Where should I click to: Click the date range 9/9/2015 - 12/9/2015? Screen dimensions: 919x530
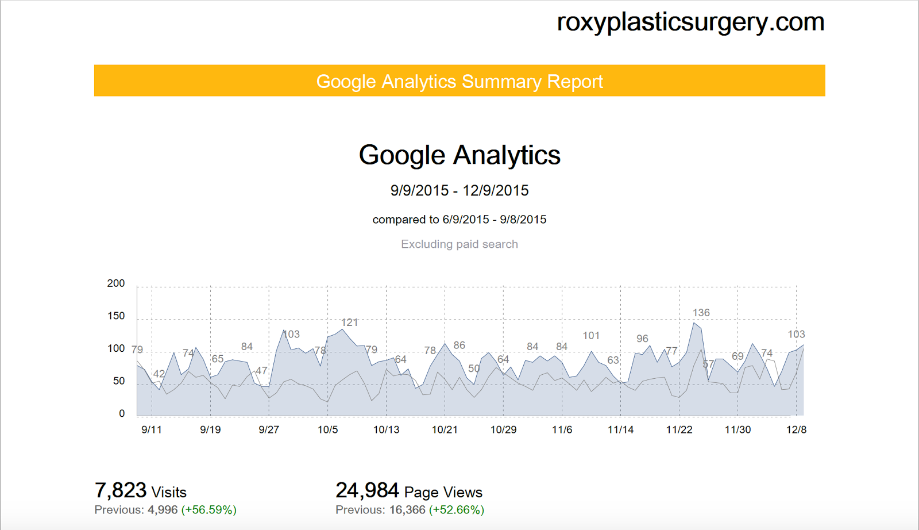point(459,190)
